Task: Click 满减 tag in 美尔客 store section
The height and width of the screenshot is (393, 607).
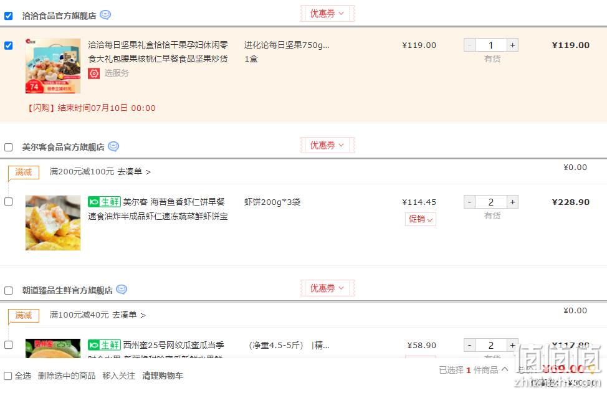Action: [24, 172]
